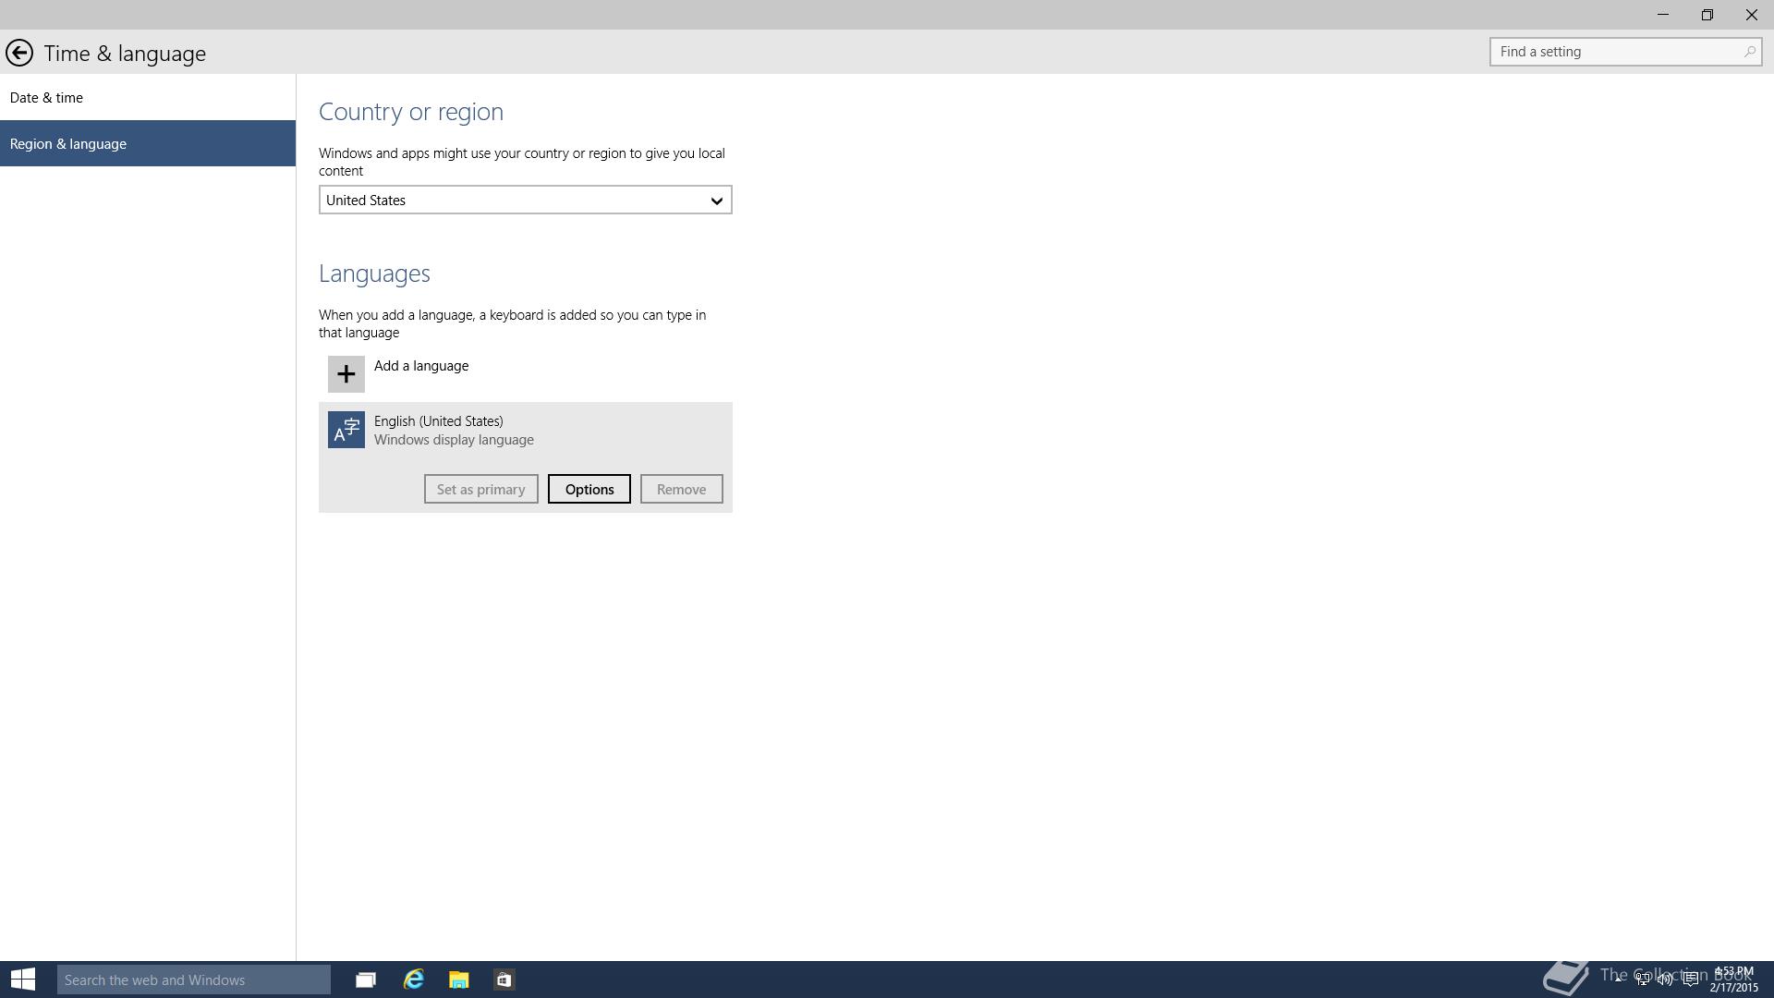The height and width of the screenshot is (998, 1774).
Task: Open File Explorer from taskbar
Action: coord(458,980)
